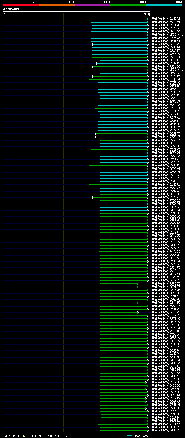
Task: Open hit label UniRef100_Q9LFG7
Action: click(166, 50)
